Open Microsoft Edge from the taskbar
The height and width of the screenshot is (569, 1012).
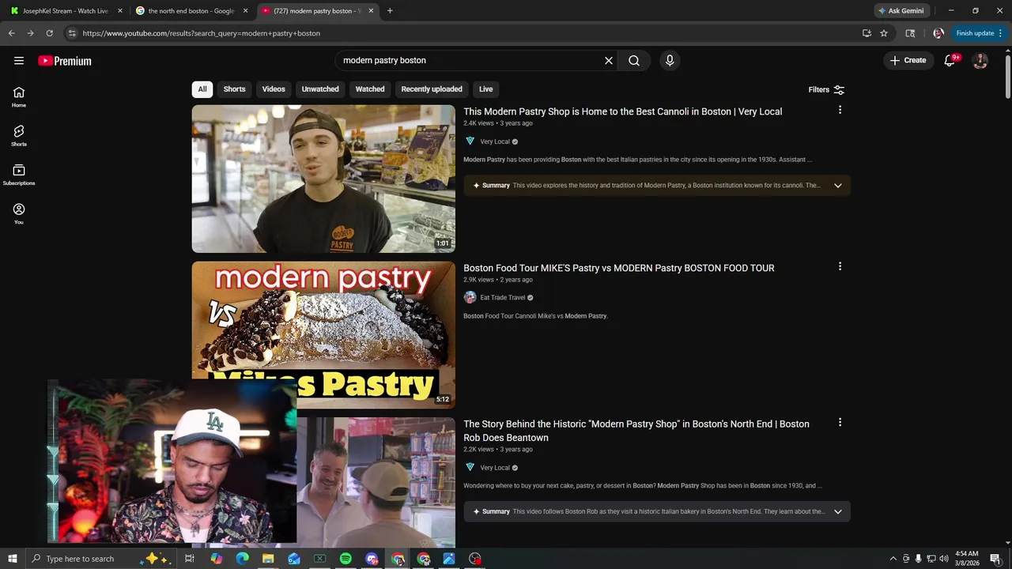click(x=242, y=559)
